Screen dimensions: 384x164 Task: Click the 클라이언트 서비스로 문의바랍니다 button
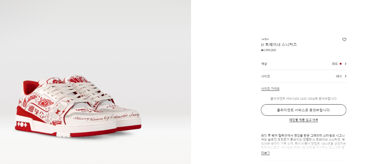[x=304, y=110]
